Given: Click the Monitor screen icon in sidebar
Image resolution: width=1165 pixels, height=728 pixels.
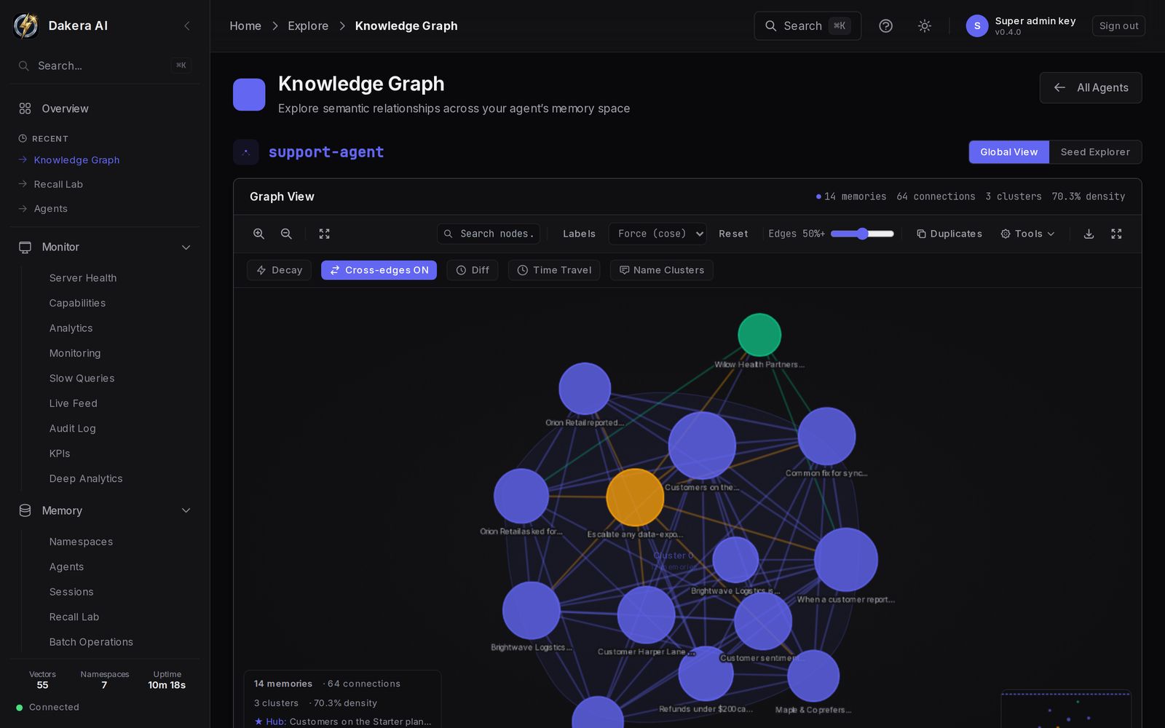Looking at the screenshot, I should click(x=25, y=248).
